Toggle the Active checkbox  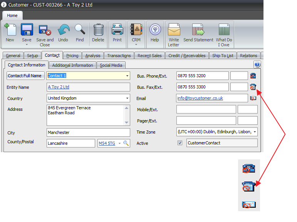(180, 143)
